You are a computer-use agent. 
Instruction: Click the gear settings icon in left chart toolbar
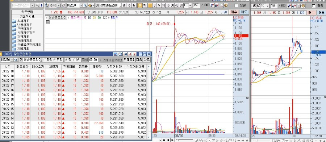(226, 5)
